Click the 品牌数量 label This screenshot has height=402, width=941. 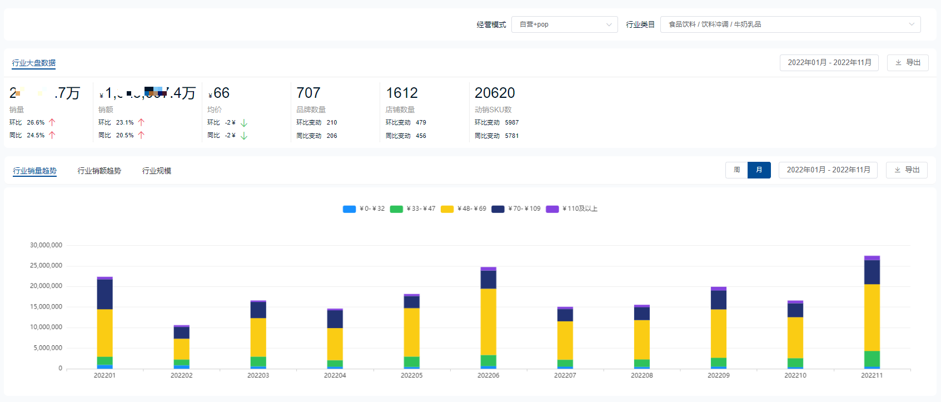coord(311,110)
